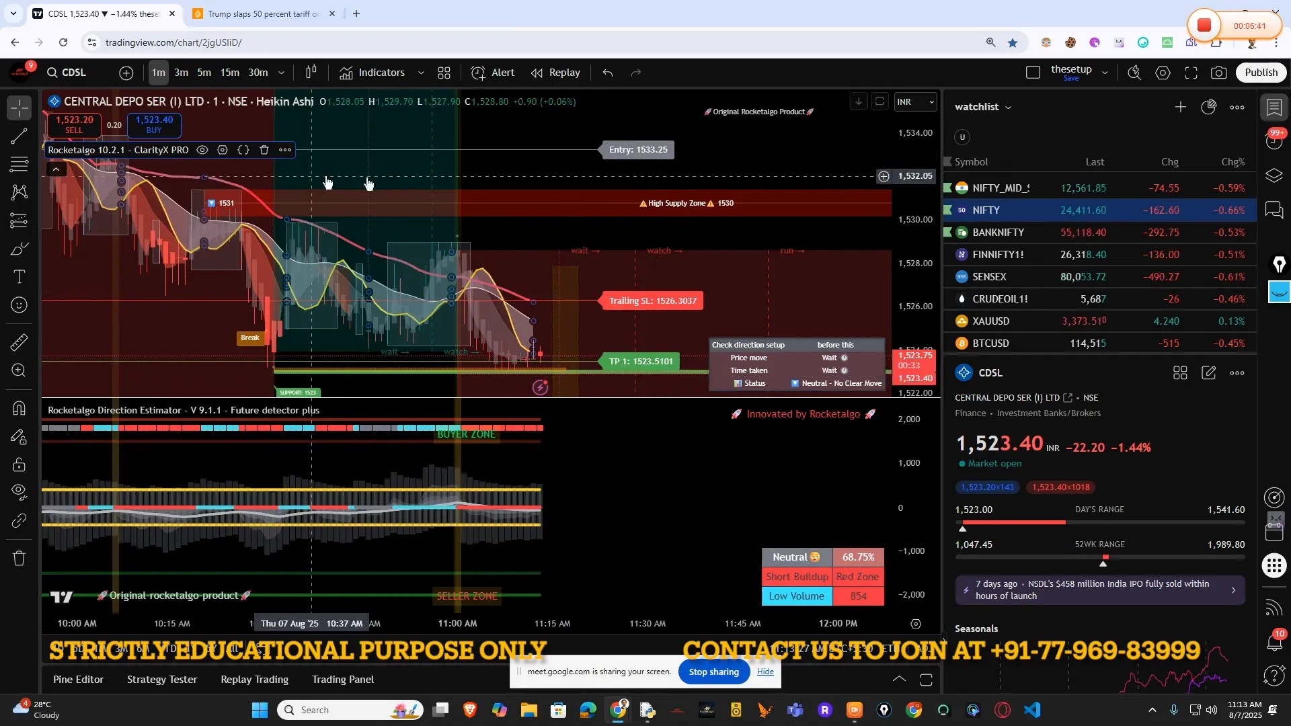Select the text annotation tool

pyautogui.click(x=19, y=277)
